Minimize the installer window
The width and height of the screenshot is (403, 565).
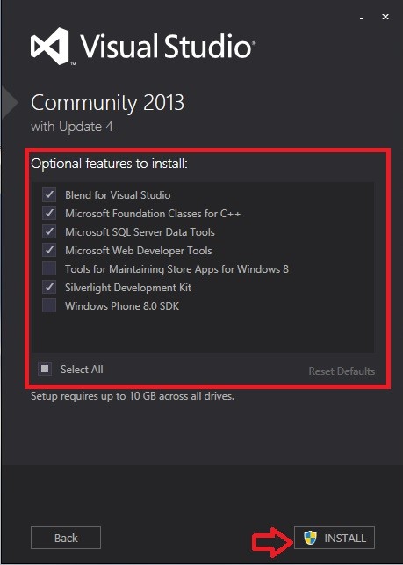(x=362, y=17)
